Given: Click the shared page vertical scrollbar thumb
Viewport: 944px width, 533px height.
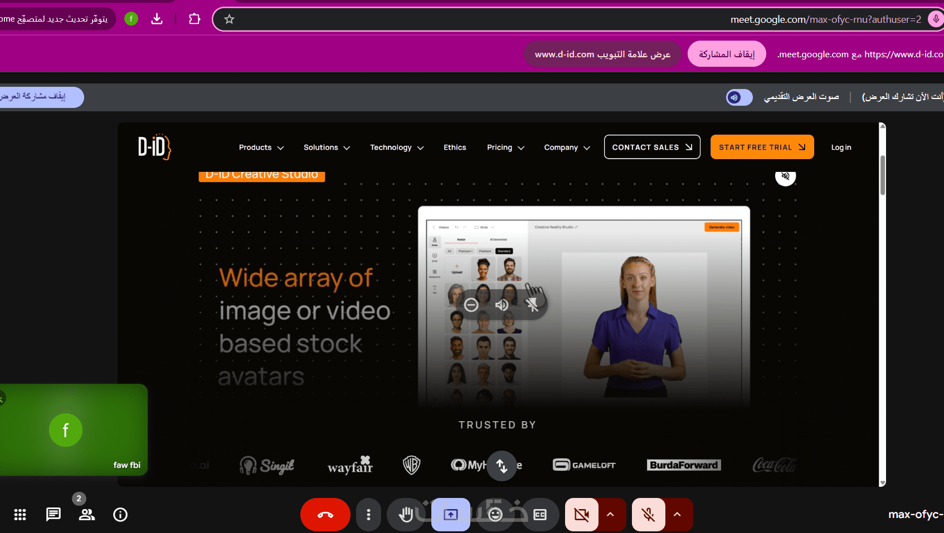Looking at the screenshot, I should click(x=882, y=175).
